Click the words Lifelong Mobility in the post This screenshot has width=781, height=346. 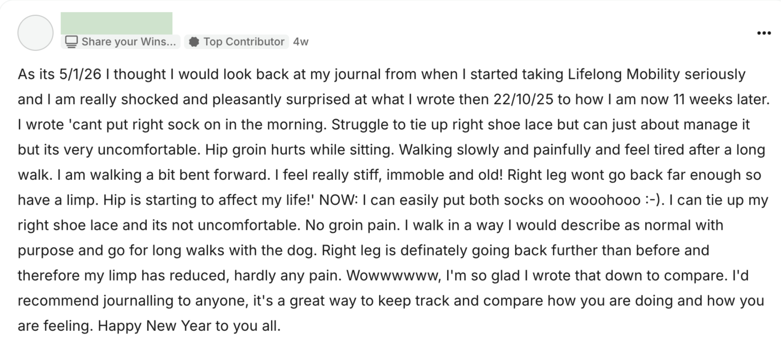(623, 74)
